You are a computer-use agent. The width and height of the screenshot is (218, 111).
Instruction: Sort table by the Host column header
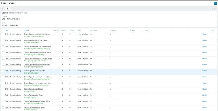pos(7,30)
